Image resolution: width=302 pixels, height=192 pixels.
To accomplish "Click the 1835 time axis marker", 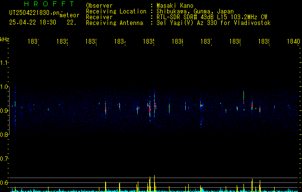I will tap(149, 41).
